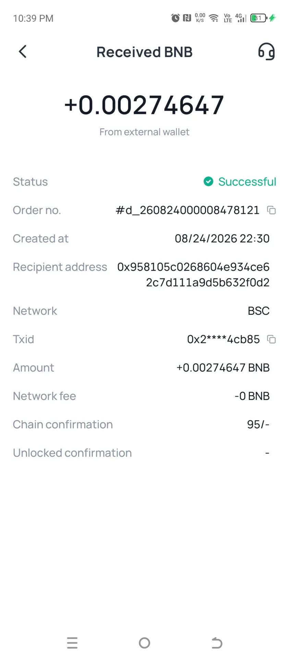Screen dimensions: 289x659
Task: Tap the Chain confirmation 95/- value
Action: click(258, 425)
